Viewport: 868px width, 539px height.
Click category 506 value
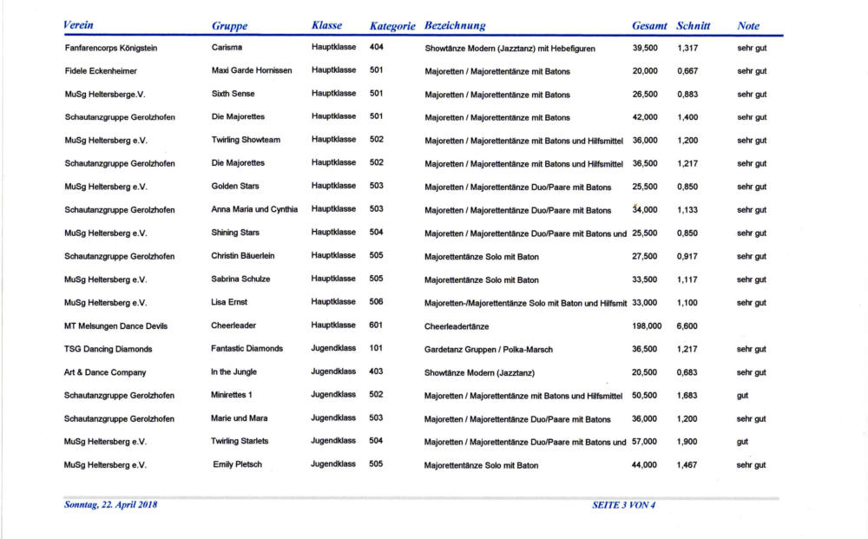coord(376,302)
